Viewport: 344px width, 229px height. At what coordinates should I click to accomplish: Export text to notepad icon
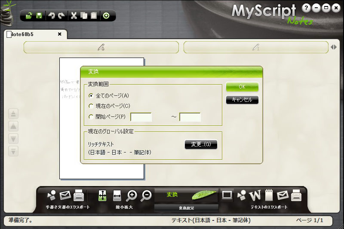(269, 195)
